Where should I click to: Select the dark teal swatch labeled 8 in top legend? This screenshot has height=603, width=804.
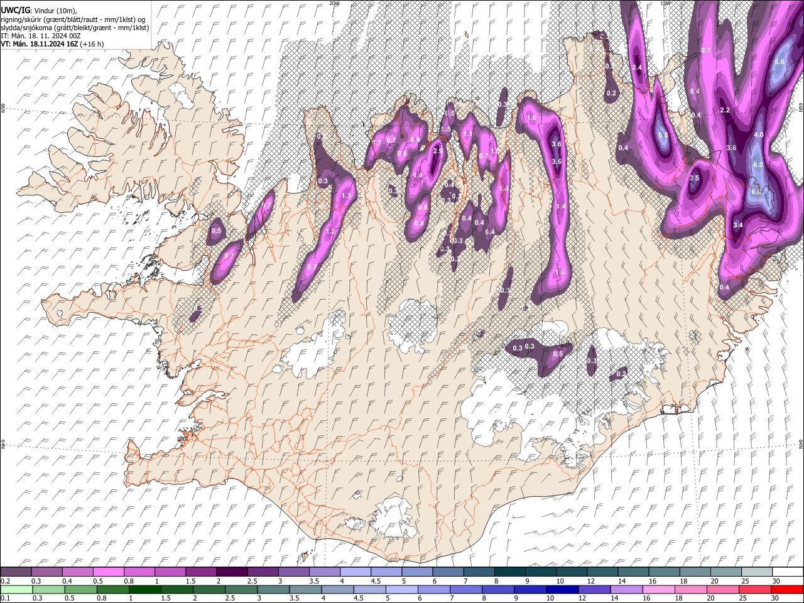click(509, 572)
